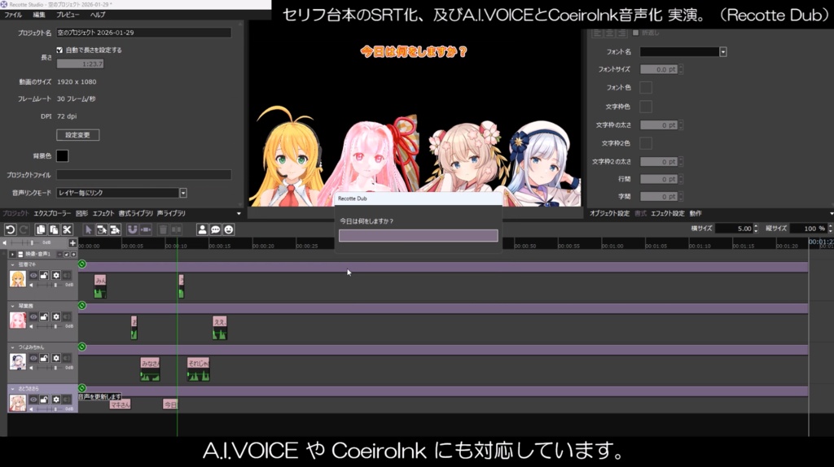Viewport: 834px width, 467px height.
Task: Mute master volume speaker icon above tracks
Action: pyautogui.click(x=5, y=242)
